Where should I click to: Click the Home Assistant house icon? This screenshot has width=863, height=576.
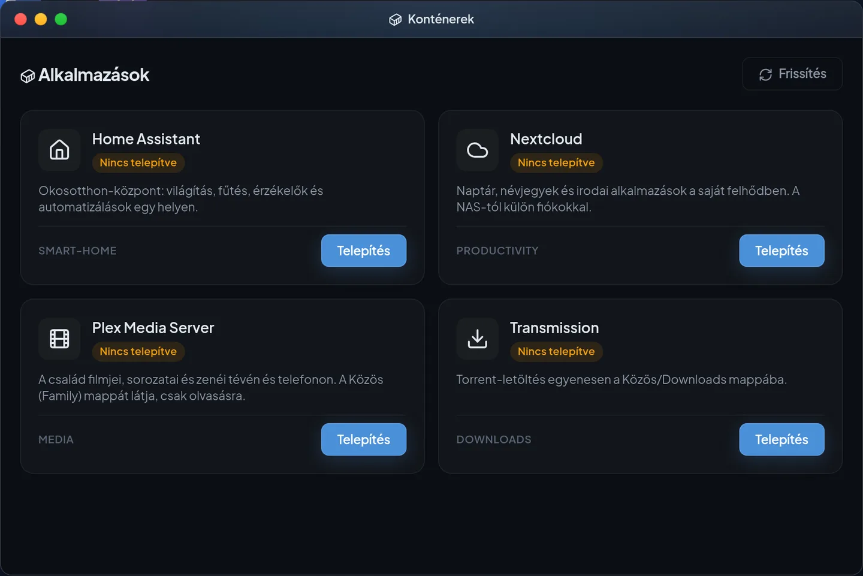pyautogui.click(x=59, y=150)
